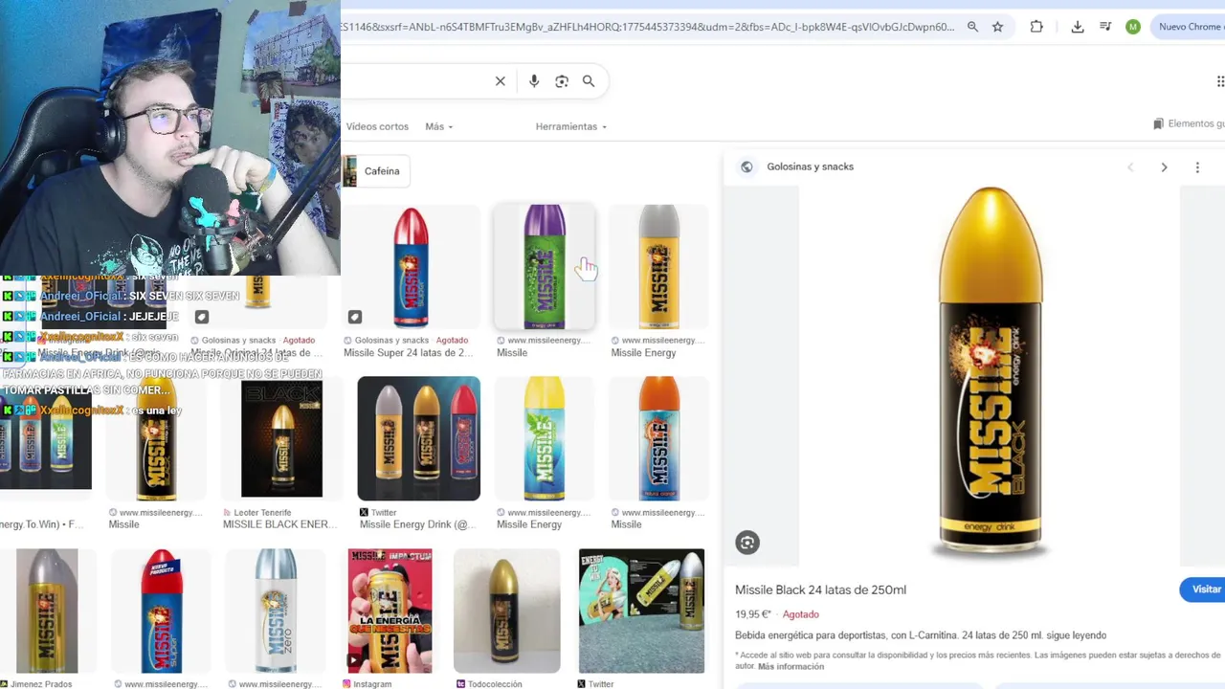Go to previous image with left chevron
Image resolution: width=1225 pixels, height=689 pixels.
pos(1130,167)
